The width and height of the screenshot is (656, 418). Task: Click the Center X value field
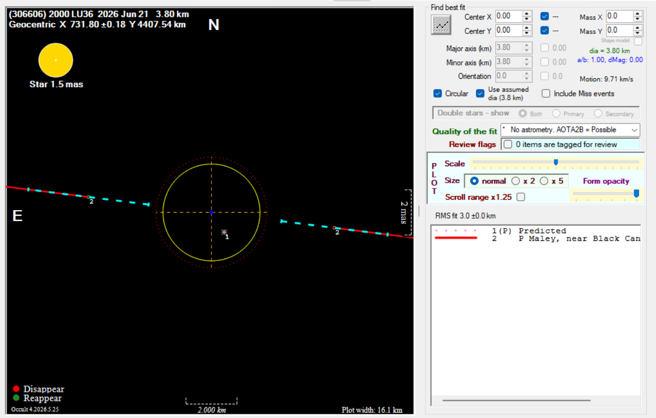coord(509,16)
